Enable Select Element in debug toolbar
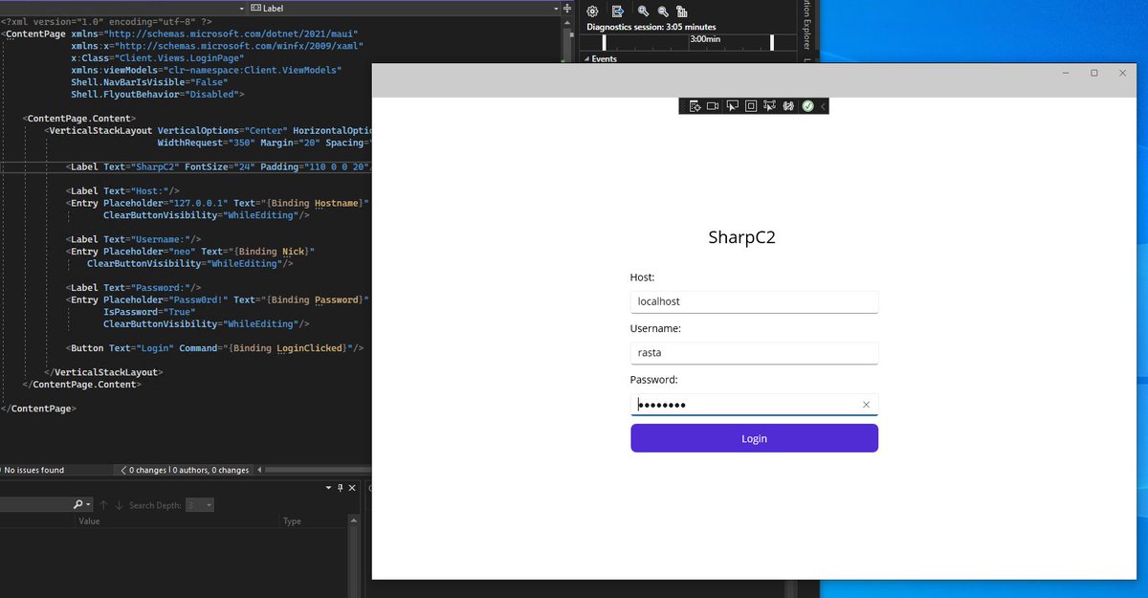The width and height of the screenshot is (1148, 598). point(732,106)
